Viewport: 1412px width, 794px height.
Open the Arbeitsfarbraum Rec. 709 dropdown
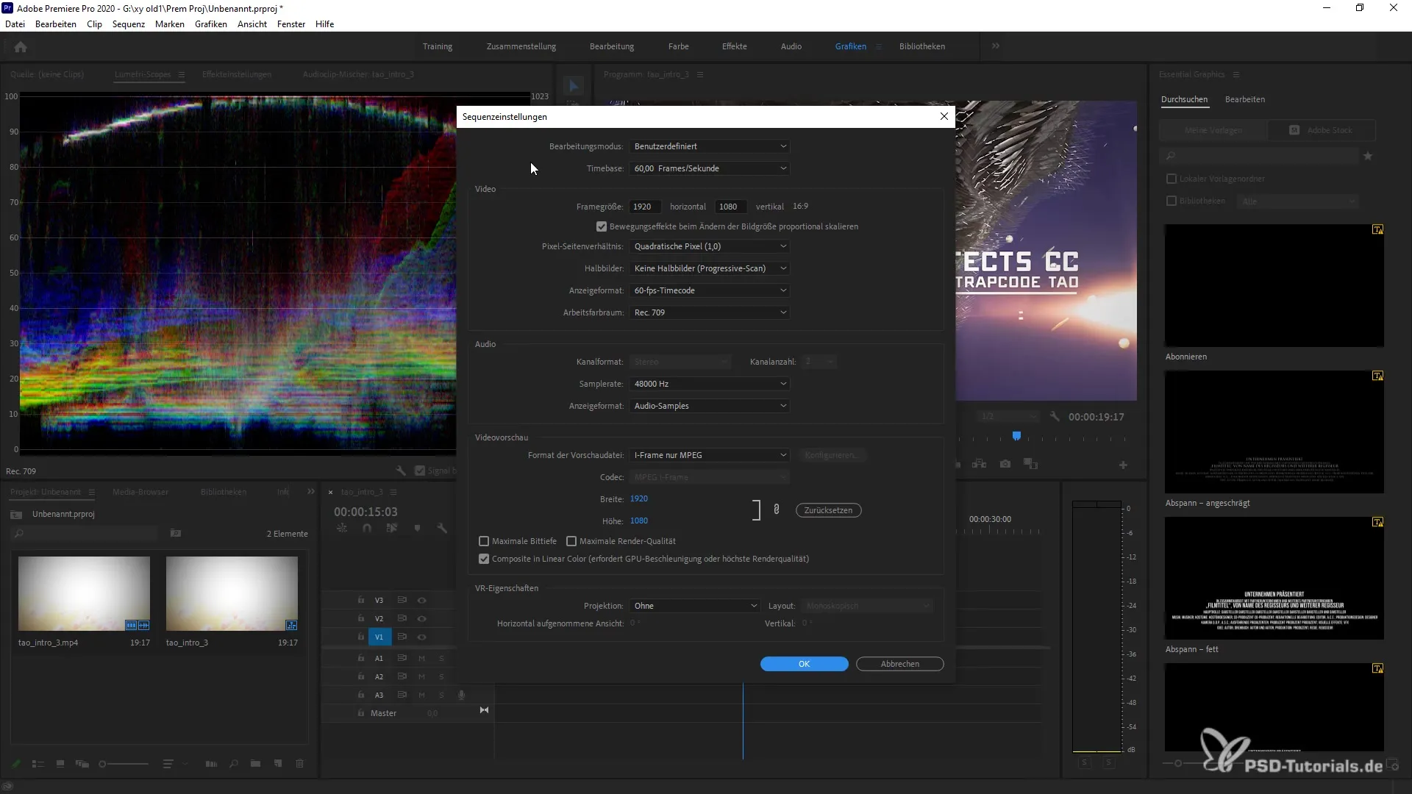pyautogui.click(x=709, y=312)
